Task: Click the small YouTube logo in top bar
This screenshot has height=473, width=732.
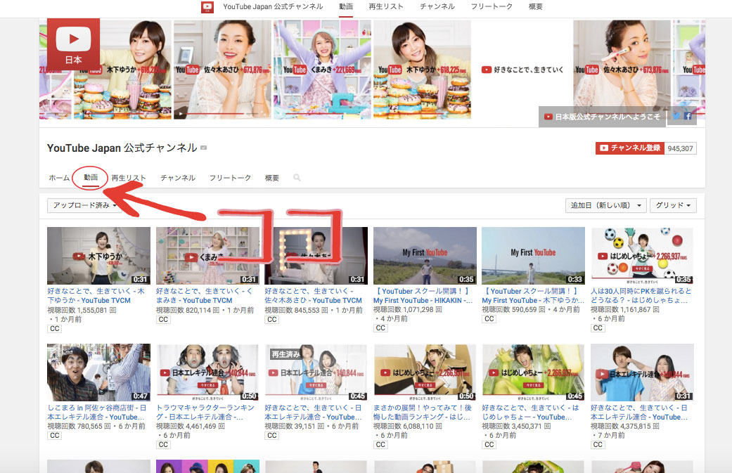Action: (x=207, y=7)
